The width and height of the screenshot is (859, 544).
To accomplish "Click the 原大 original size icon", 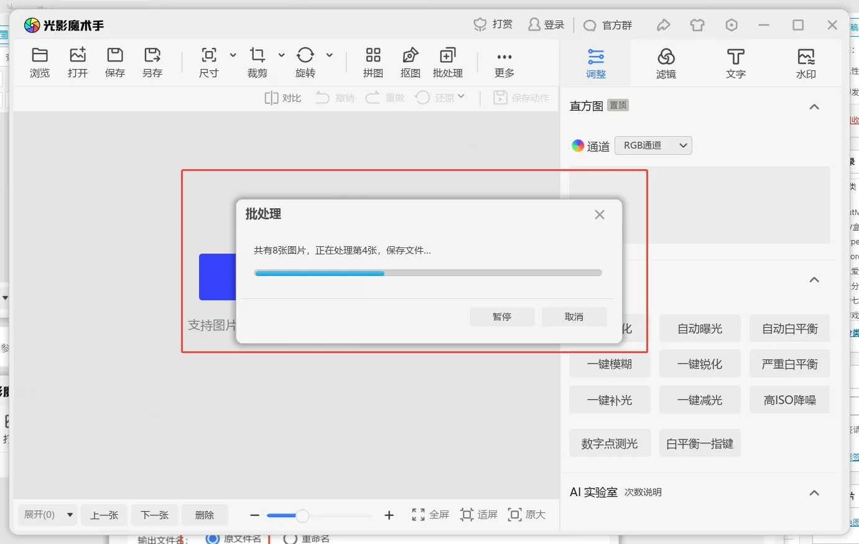I will 514,515.
